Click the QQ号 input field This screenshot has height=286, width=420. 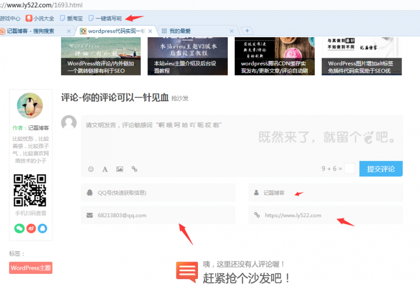pos(159,193)
